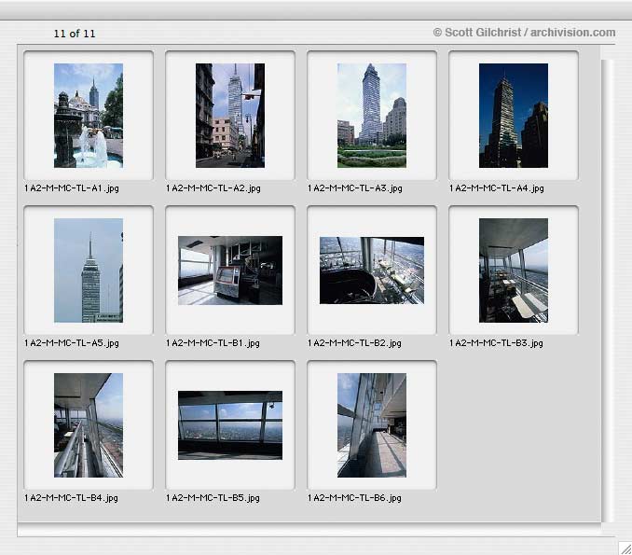Click the vertical scrollbar of the thumbnail pane
The image size is (632, 555).
tap(607, 290)
